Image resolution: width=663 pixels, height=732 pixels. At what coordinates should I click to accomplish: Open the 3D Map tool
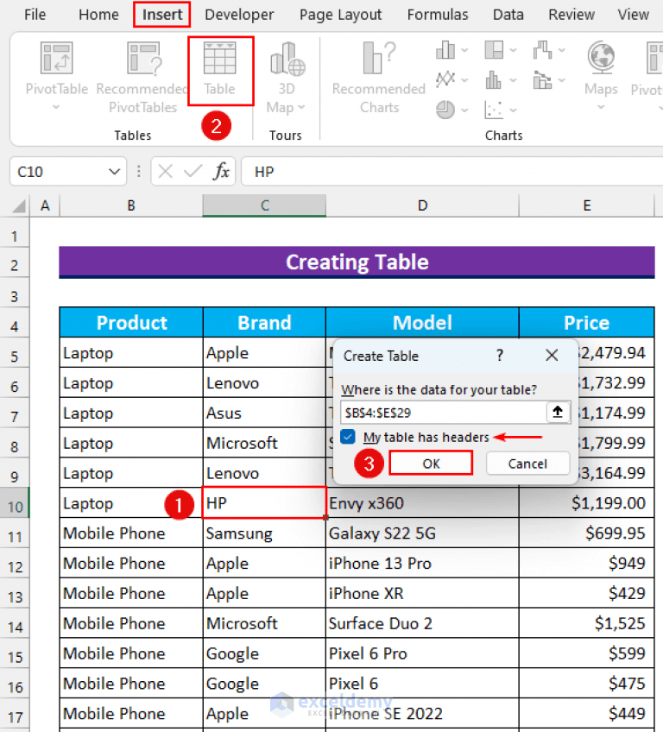coord(287,78)
